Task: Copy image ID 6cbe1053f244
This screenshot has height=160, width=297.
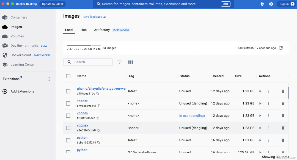Action: 98,143
